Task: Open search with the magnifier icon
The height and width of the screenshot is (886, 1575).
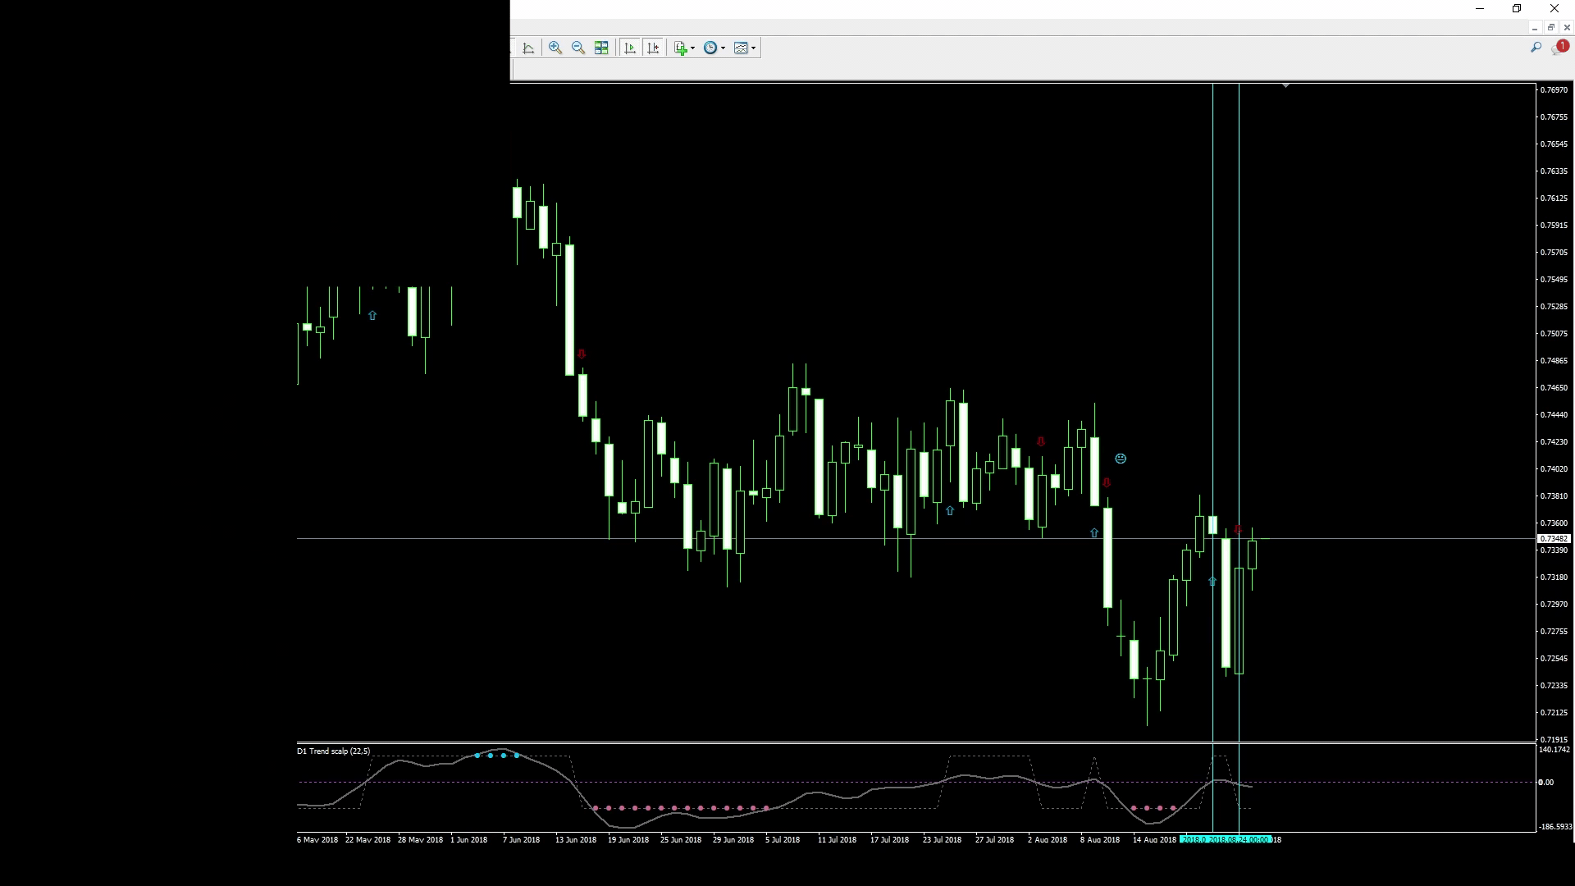Action: pyautogui.click(x=1536, y=48)
